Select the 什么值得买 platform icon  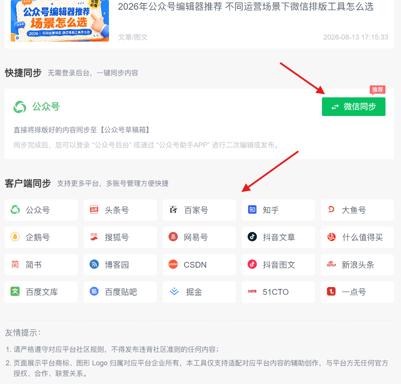pos(331,237)
